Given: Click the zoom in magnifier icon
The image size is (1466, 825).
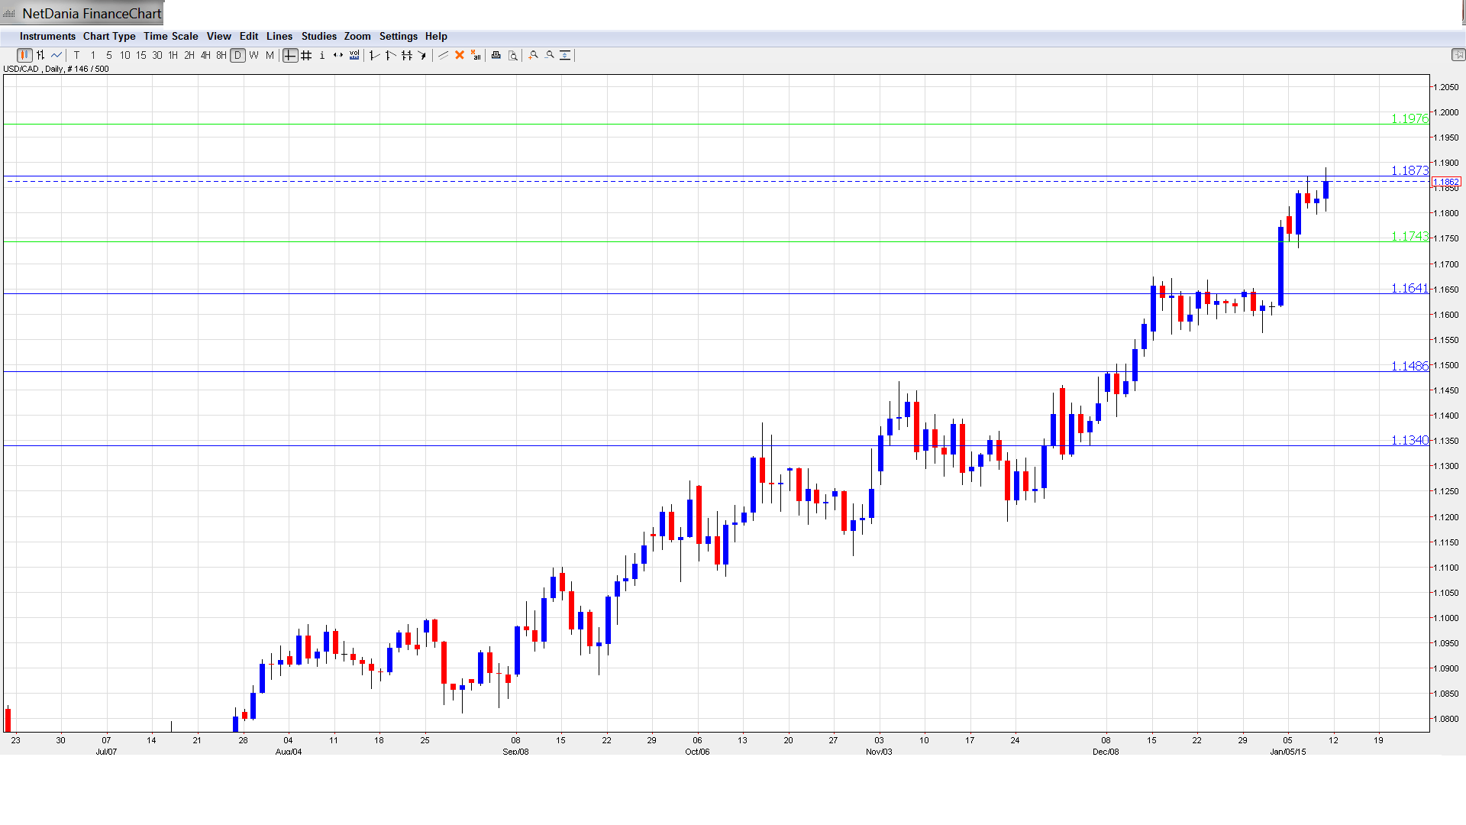Looking at the screenshot, I should (x=534, y=55).
